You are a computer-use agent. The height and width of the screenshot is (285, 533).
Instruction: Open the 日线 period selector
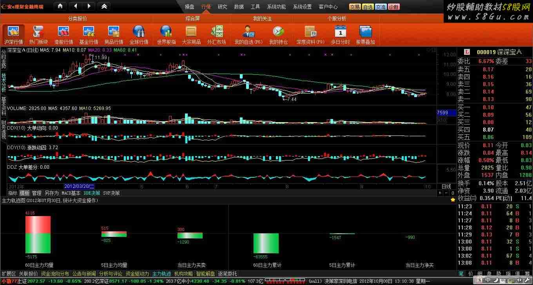click(446, 186)
